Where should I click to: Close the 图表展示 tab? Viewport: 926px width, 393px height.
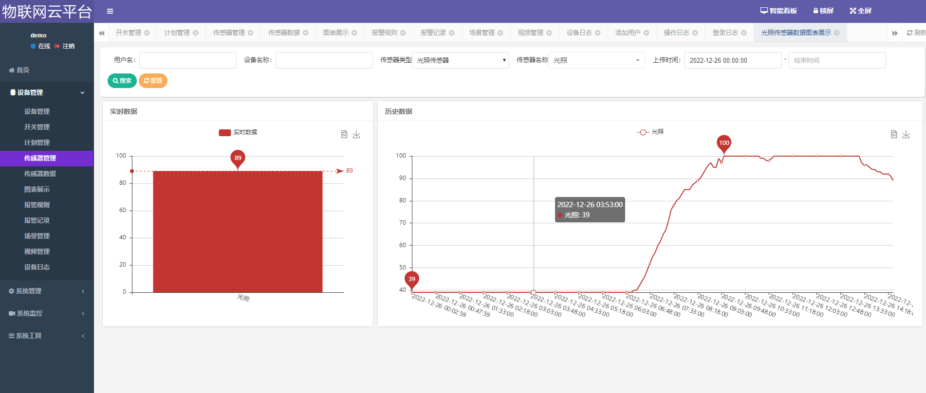(354, 33)
